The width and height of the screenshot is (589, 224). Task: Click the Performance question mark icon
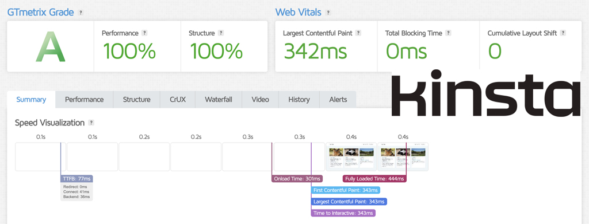coord(144,33)
